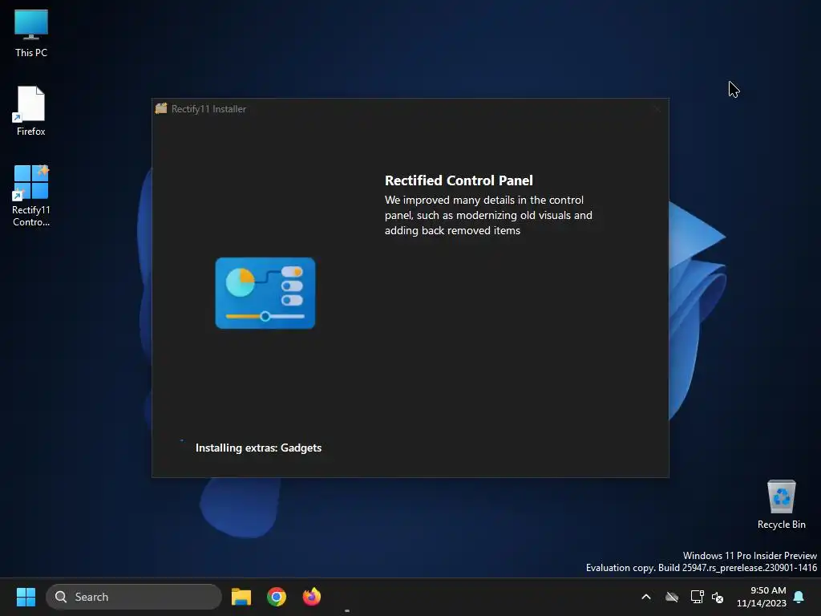The width and height of the screenshot is (821, 616).
Task: Open the clock showing 9:50 AM
Action: [x=762, y=597]
